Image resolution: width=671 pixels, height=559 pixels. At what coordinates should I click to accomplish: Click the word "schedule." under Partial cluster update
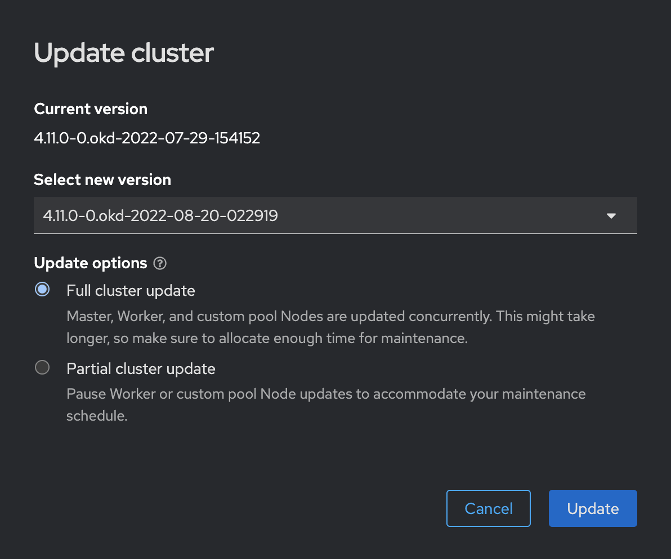coord(97,416)
